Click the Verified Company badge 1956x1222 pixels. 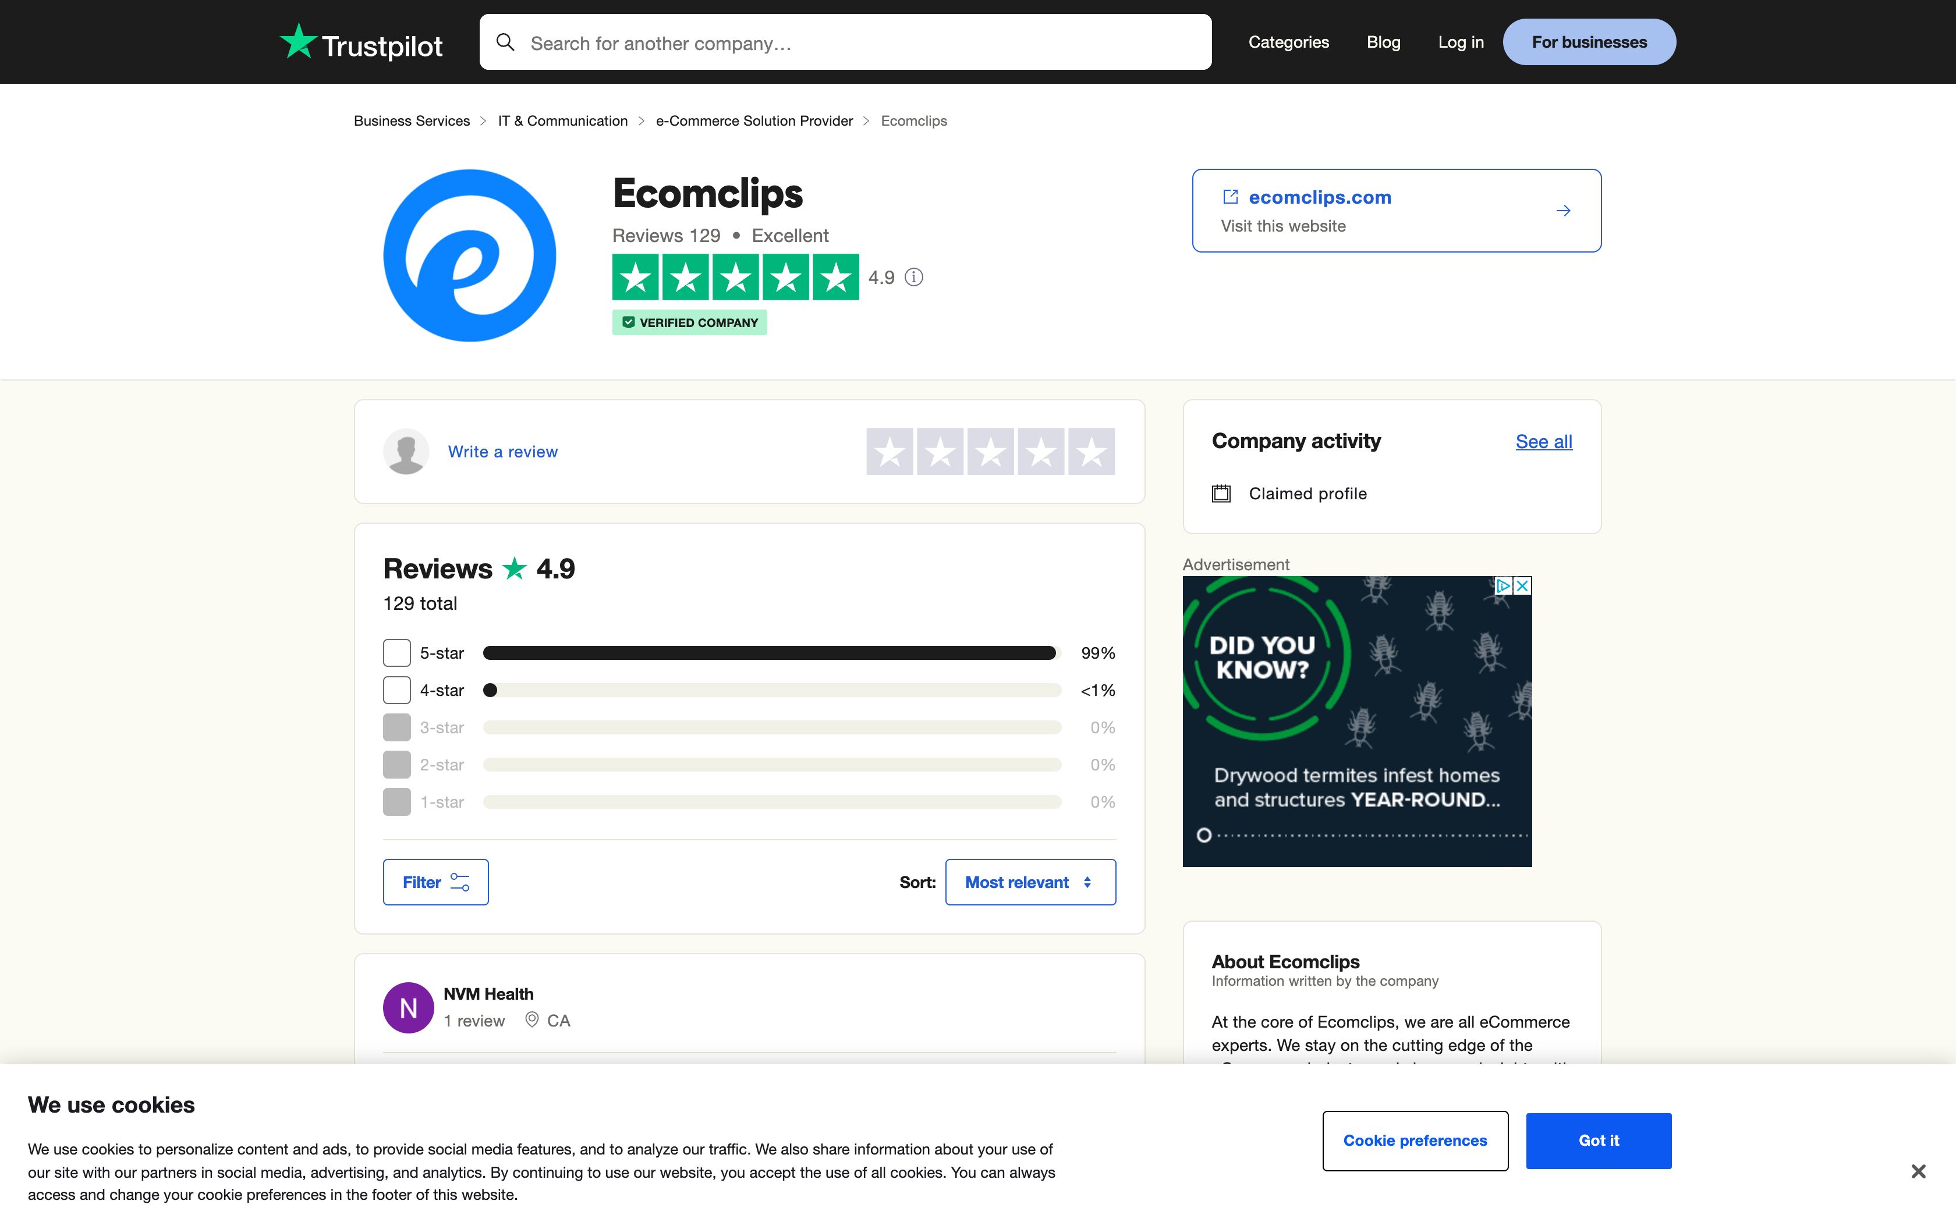click(x=689, y=322)
